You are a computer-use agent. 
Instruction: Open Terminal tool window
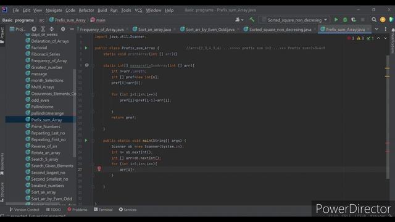(103, 210)
